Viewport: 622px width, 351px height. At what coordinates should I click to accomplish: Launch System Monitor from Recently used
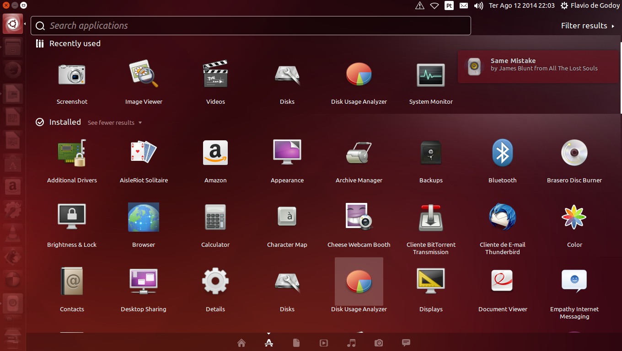tap(430, 74)
